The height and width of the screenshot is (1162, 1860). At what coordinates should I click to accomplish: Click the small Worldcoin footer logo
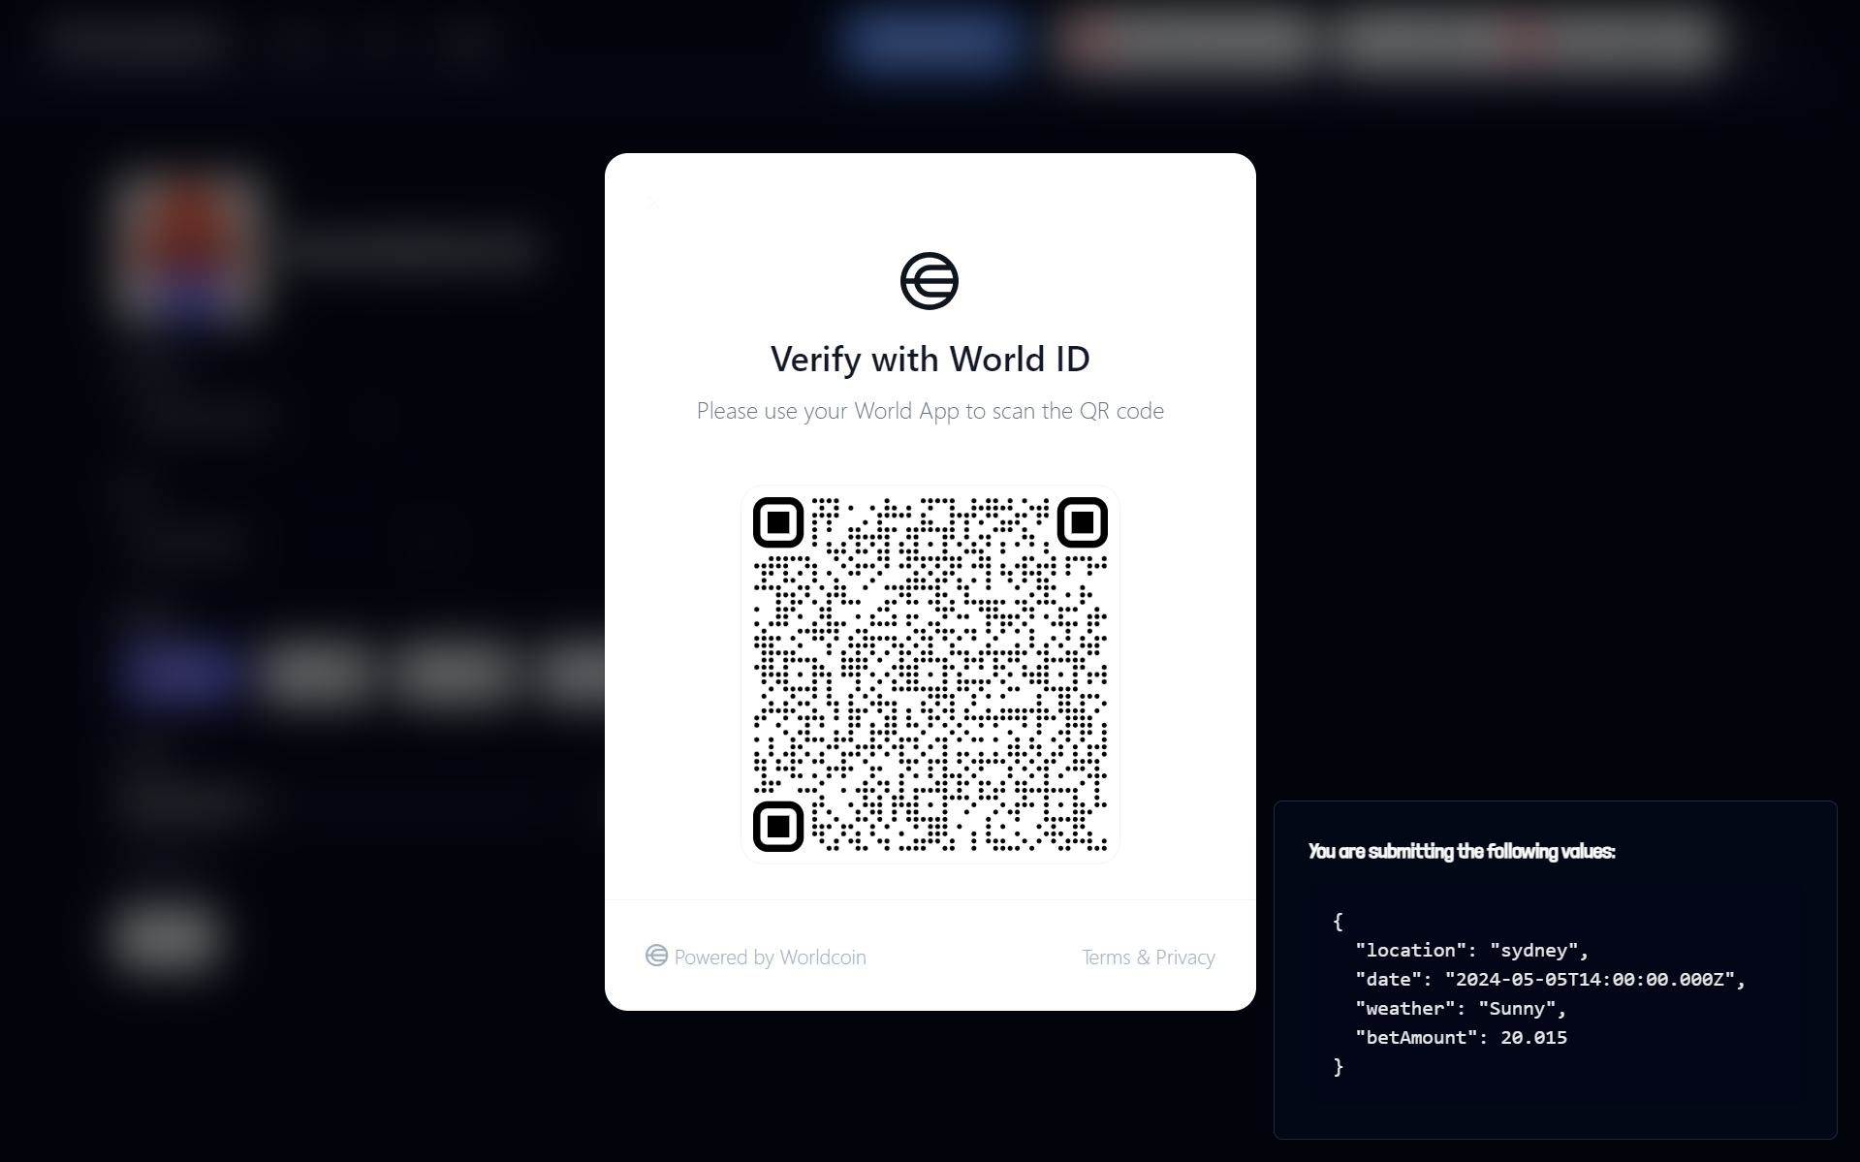pos(656,956)
